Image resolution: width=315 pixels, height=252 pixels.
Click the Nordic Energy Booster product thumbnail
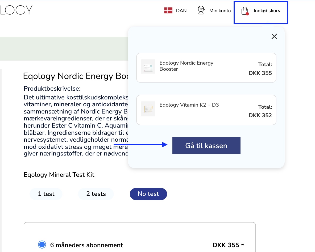[148, 66]
